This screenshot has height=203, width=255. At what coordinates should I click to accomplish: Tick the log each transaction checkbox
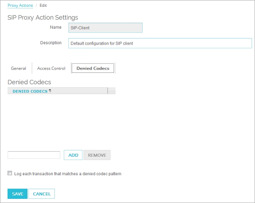tap(10, 173)
